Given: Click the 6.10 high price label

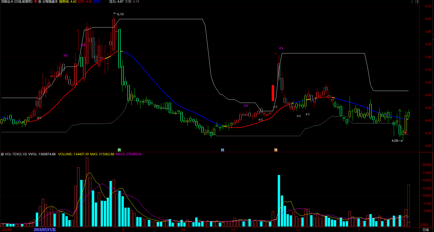Looking at the screenshot, I should tap(120, 14).
